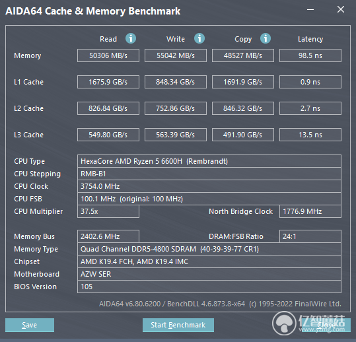Select L2 Cache read 826.84 GB/s
The image size is (356, 342).
click(x=108, y=108)
